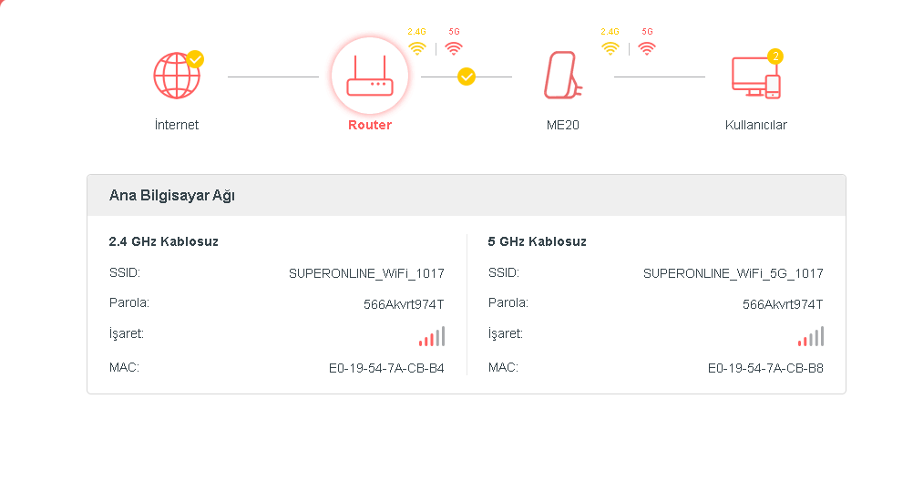The width and height of the screenshot is (913, 501).
Task: Click the client count badge showing 2
Action: click(x=775, y=56)
